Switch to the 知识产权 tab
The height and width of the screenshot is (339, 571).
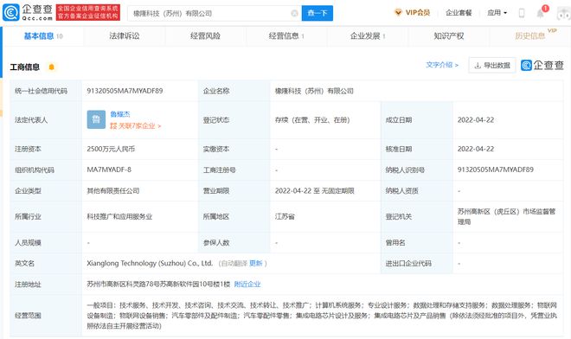point(449,35)
